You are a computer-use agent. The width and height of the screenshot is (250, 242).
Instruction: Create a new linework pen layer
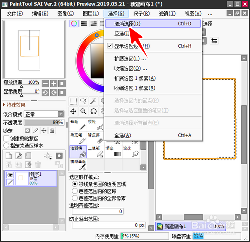19,156
